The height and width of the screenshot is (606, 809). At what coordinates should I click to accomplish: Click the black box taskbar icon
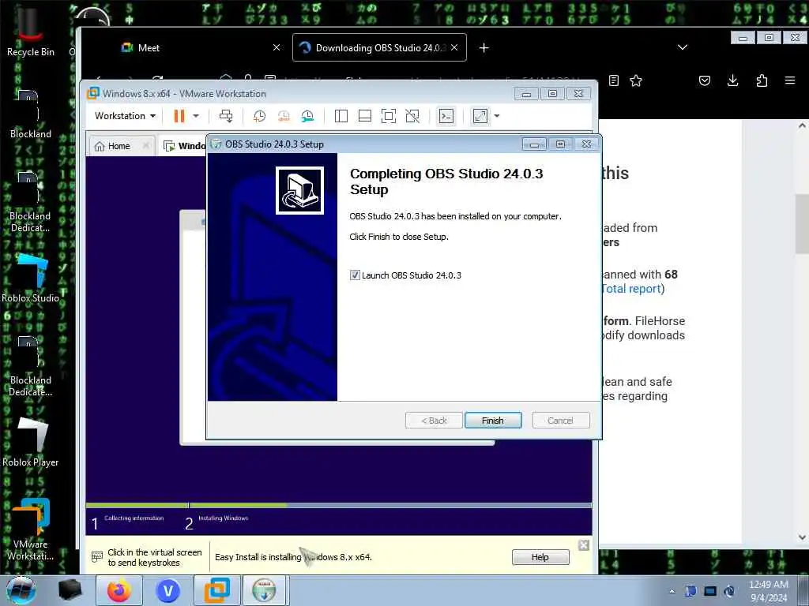pos(70,590)
